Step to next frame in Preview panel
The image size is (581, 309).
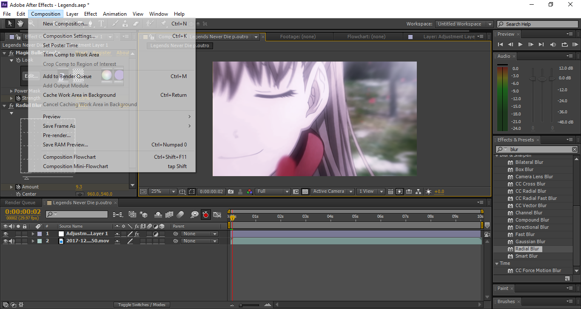[x=531, y=45]
